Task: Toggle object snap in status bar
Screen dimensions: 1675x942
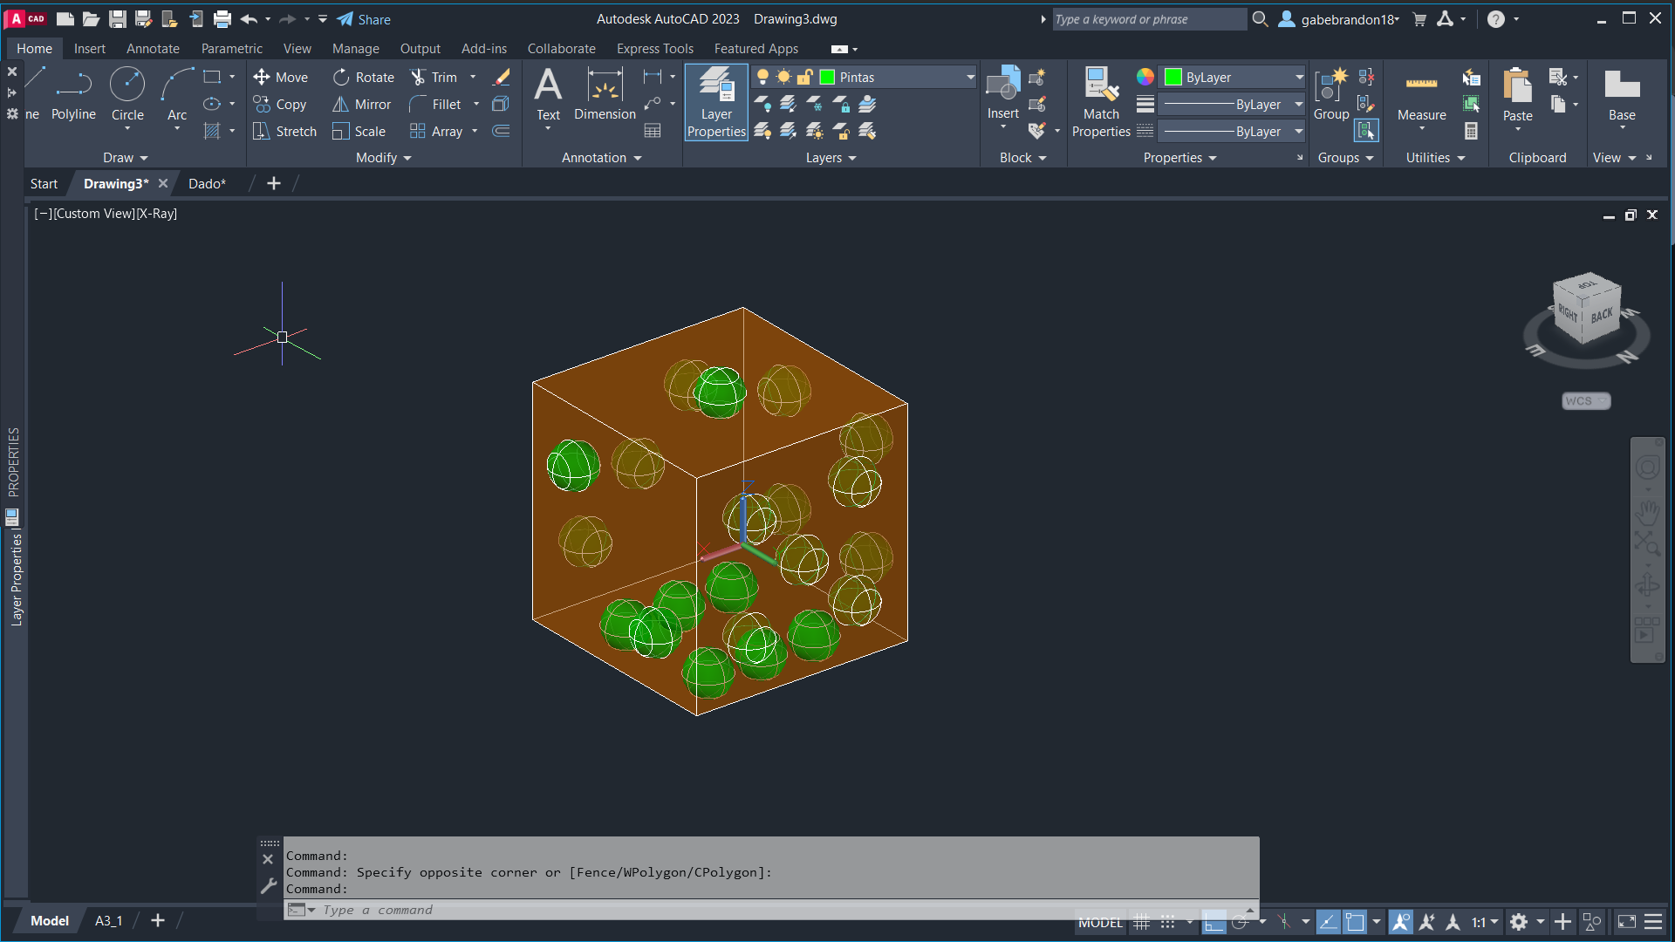Action: pos(1355,922)
